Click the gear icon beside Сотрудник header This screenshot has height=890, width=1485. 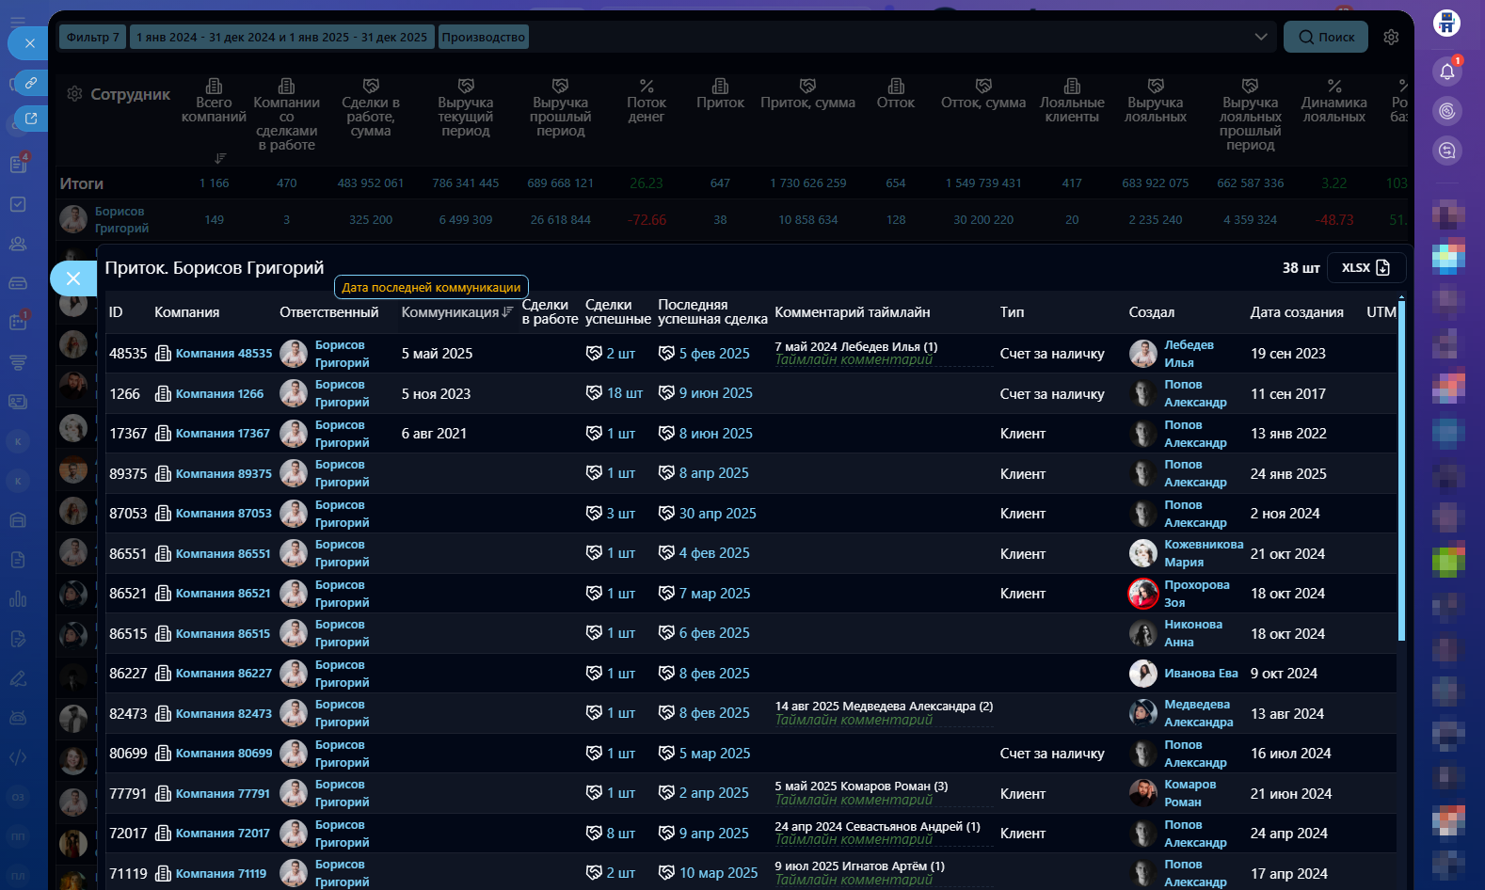point(74,94)
